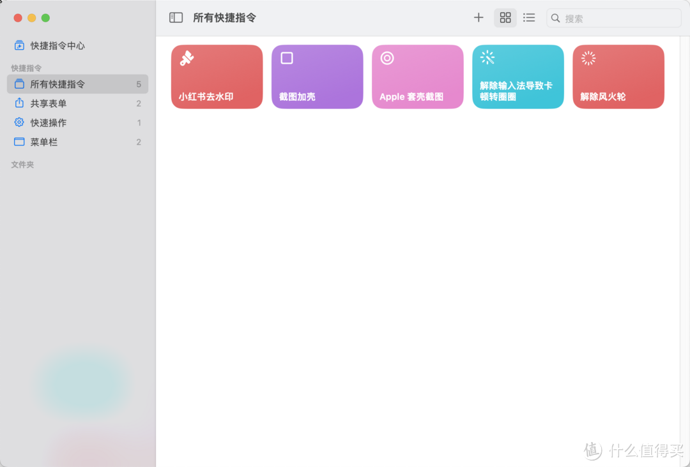Click the spinner icon on the 解除风火轮 card

pos(588,58)
